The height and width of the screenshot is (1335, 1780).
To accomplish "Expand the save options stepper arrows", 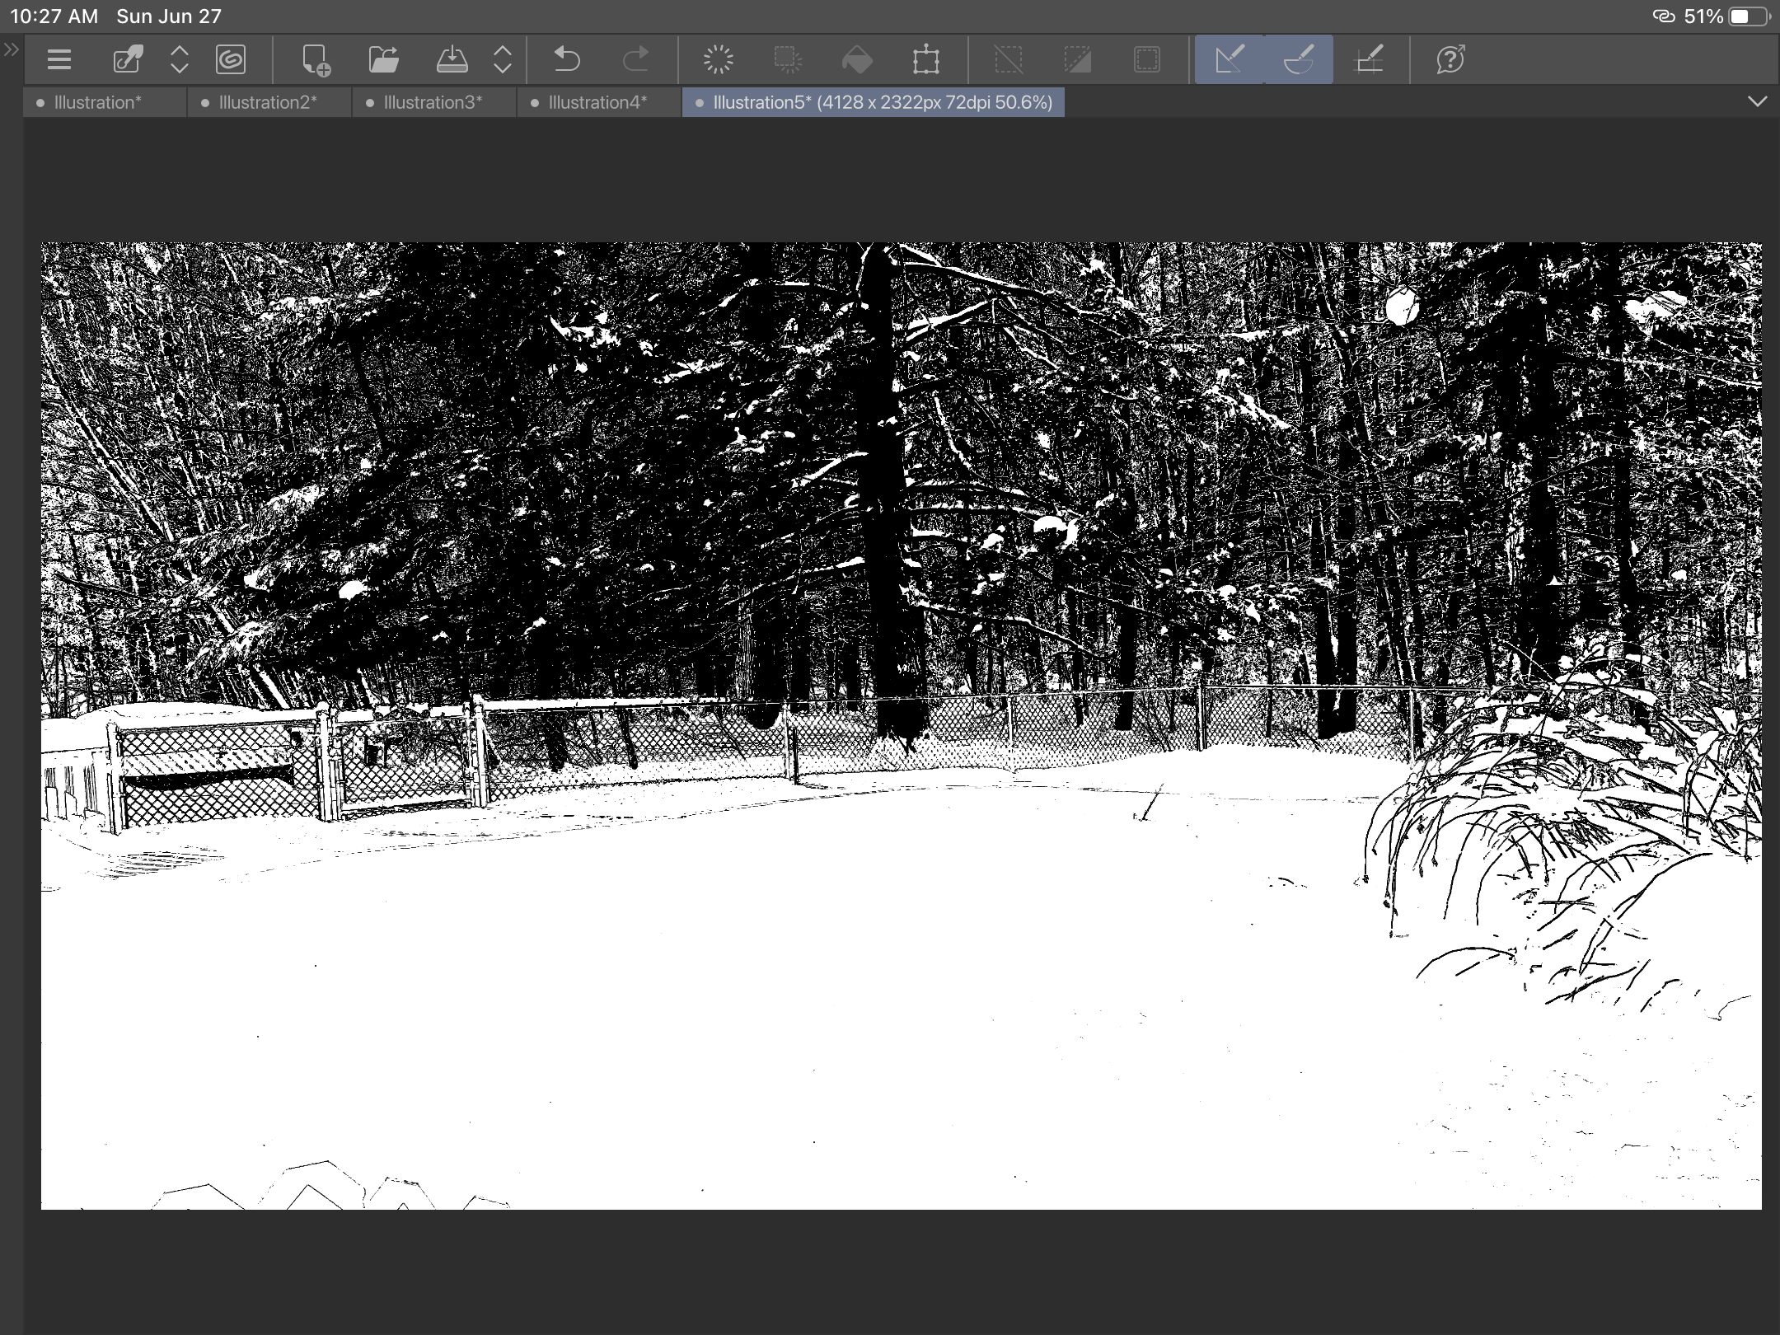I will click(503, 59).
